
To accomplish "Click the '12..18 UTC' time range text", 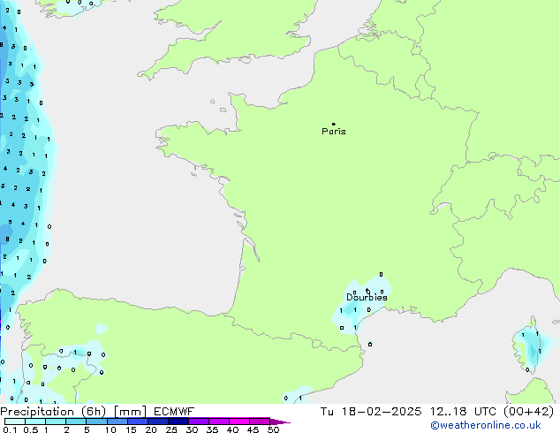I will [x=463, y=412].
